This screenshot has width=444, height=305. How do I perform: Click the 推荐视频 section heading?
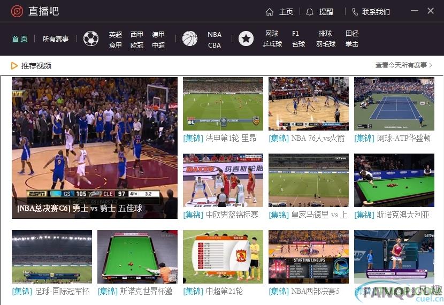point(36,66)
